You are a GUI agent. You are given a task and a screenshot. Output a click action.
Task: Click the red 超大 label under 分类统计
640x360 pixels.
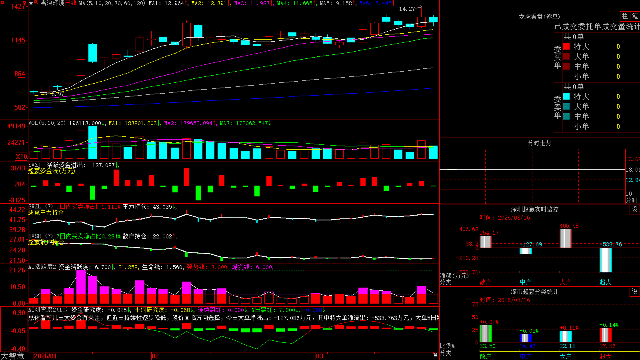[x=606, y=356]
